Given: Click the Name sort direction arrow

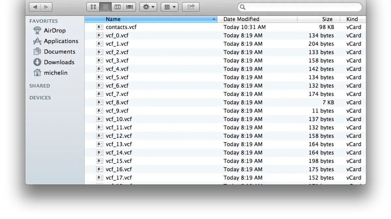Looking at the screenshot, I should [214, 19].
